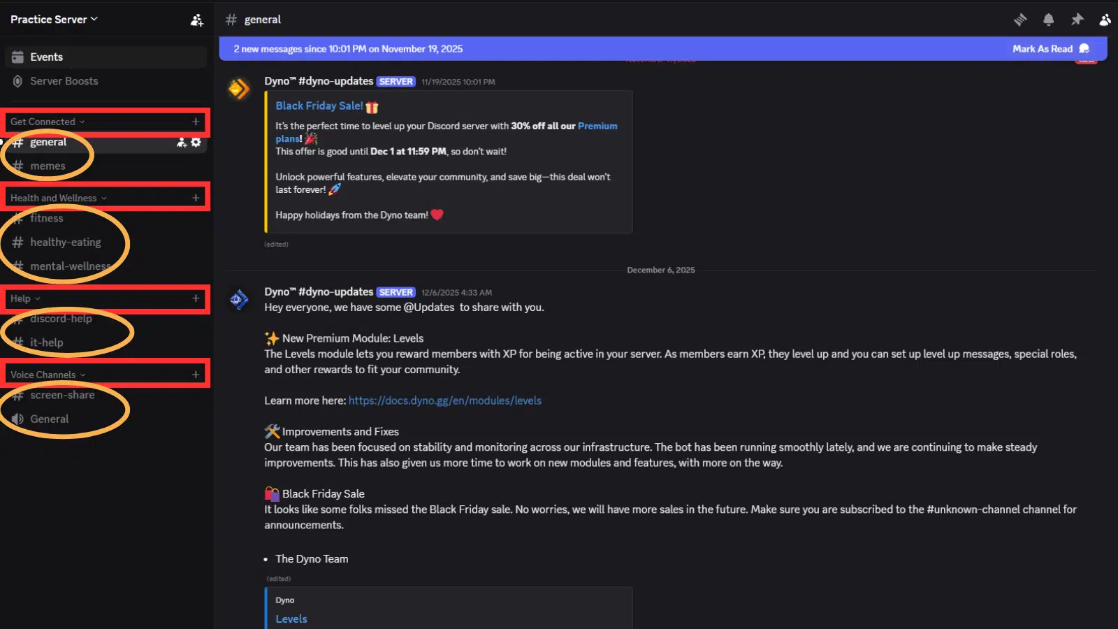Image resolution: width=1118 pixels, height=629 pixels.
Task: Open the Dyno Levels documentation link
Action: coord(444,400)
